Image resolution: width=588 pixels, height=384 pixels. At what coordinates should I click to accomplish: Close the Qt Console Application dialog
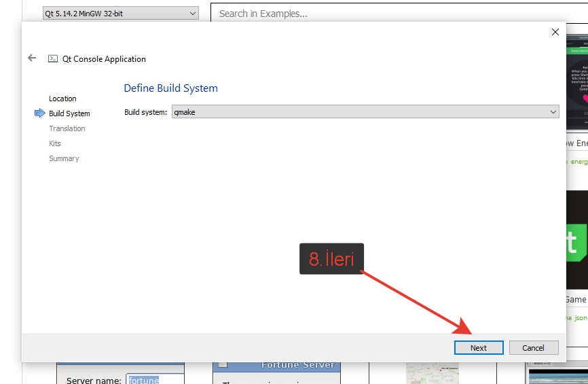(555, 32)
